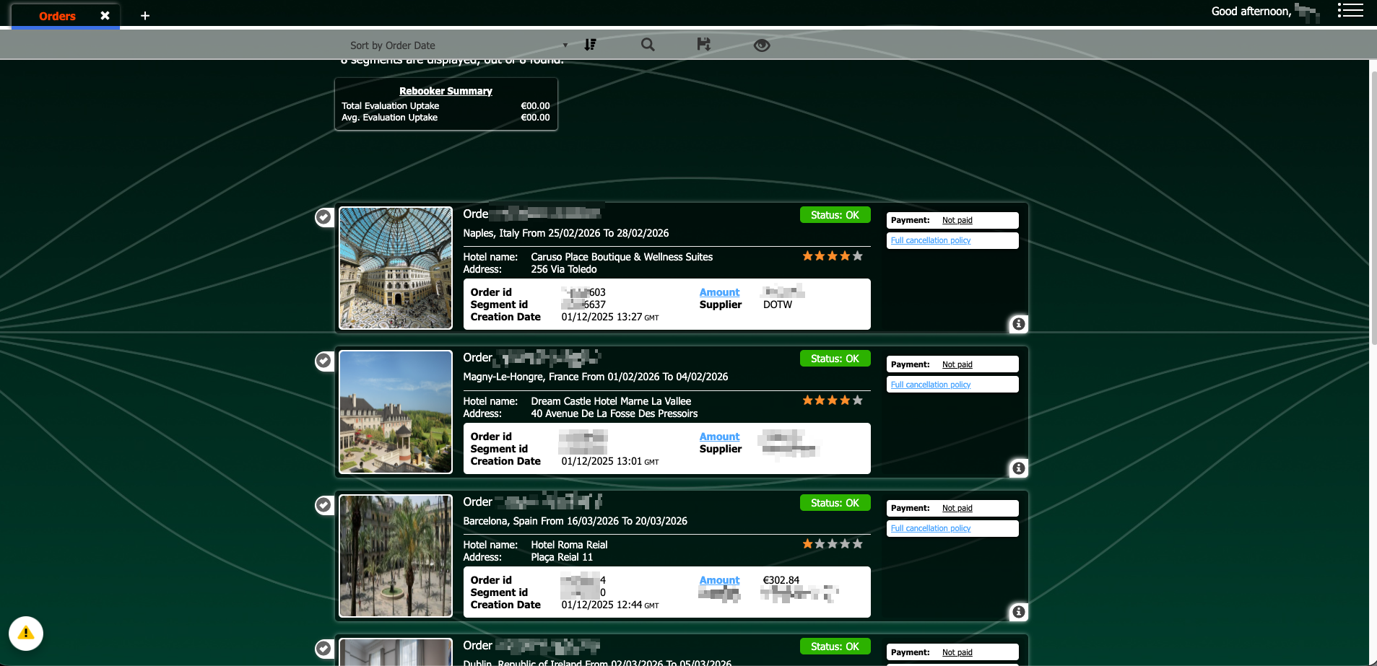1377x666 pixels.
Task: Click the Hotel Roma Reial star rating
Action: (x=833, y=544)
